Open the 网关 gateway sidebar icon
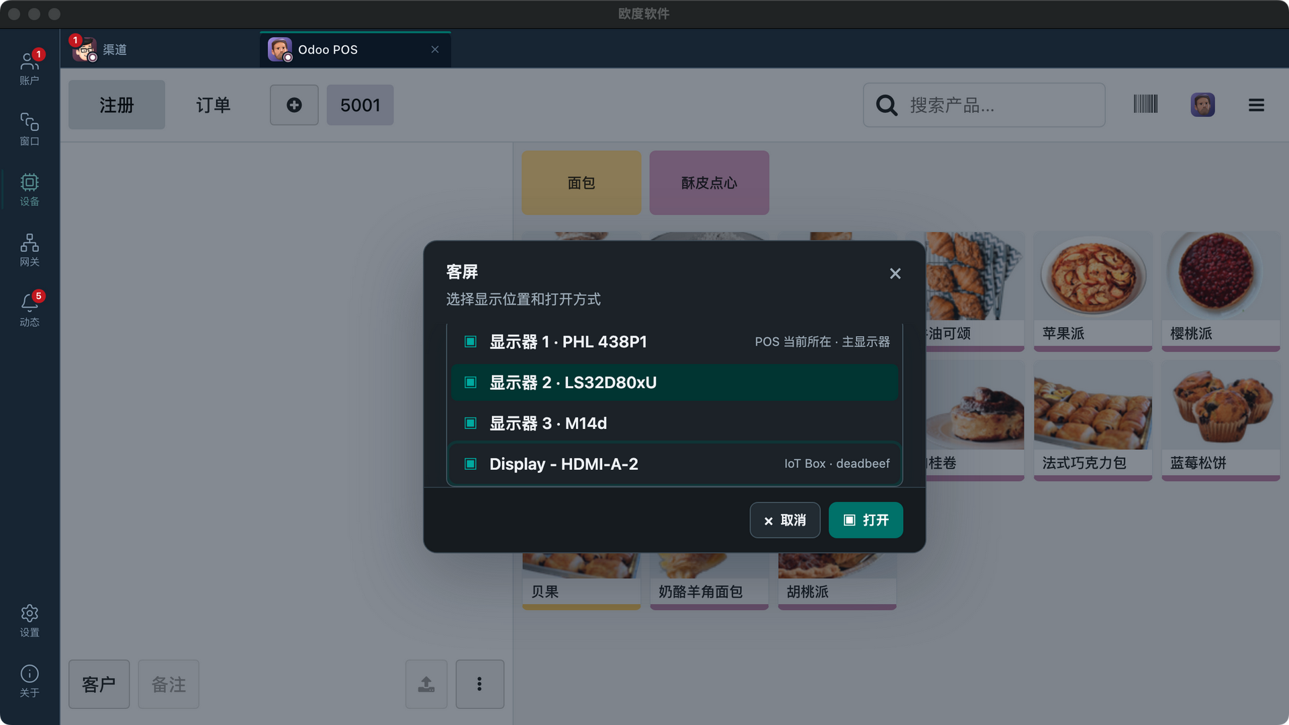The height and width of the screenshot is (725, 1289). 30,250
